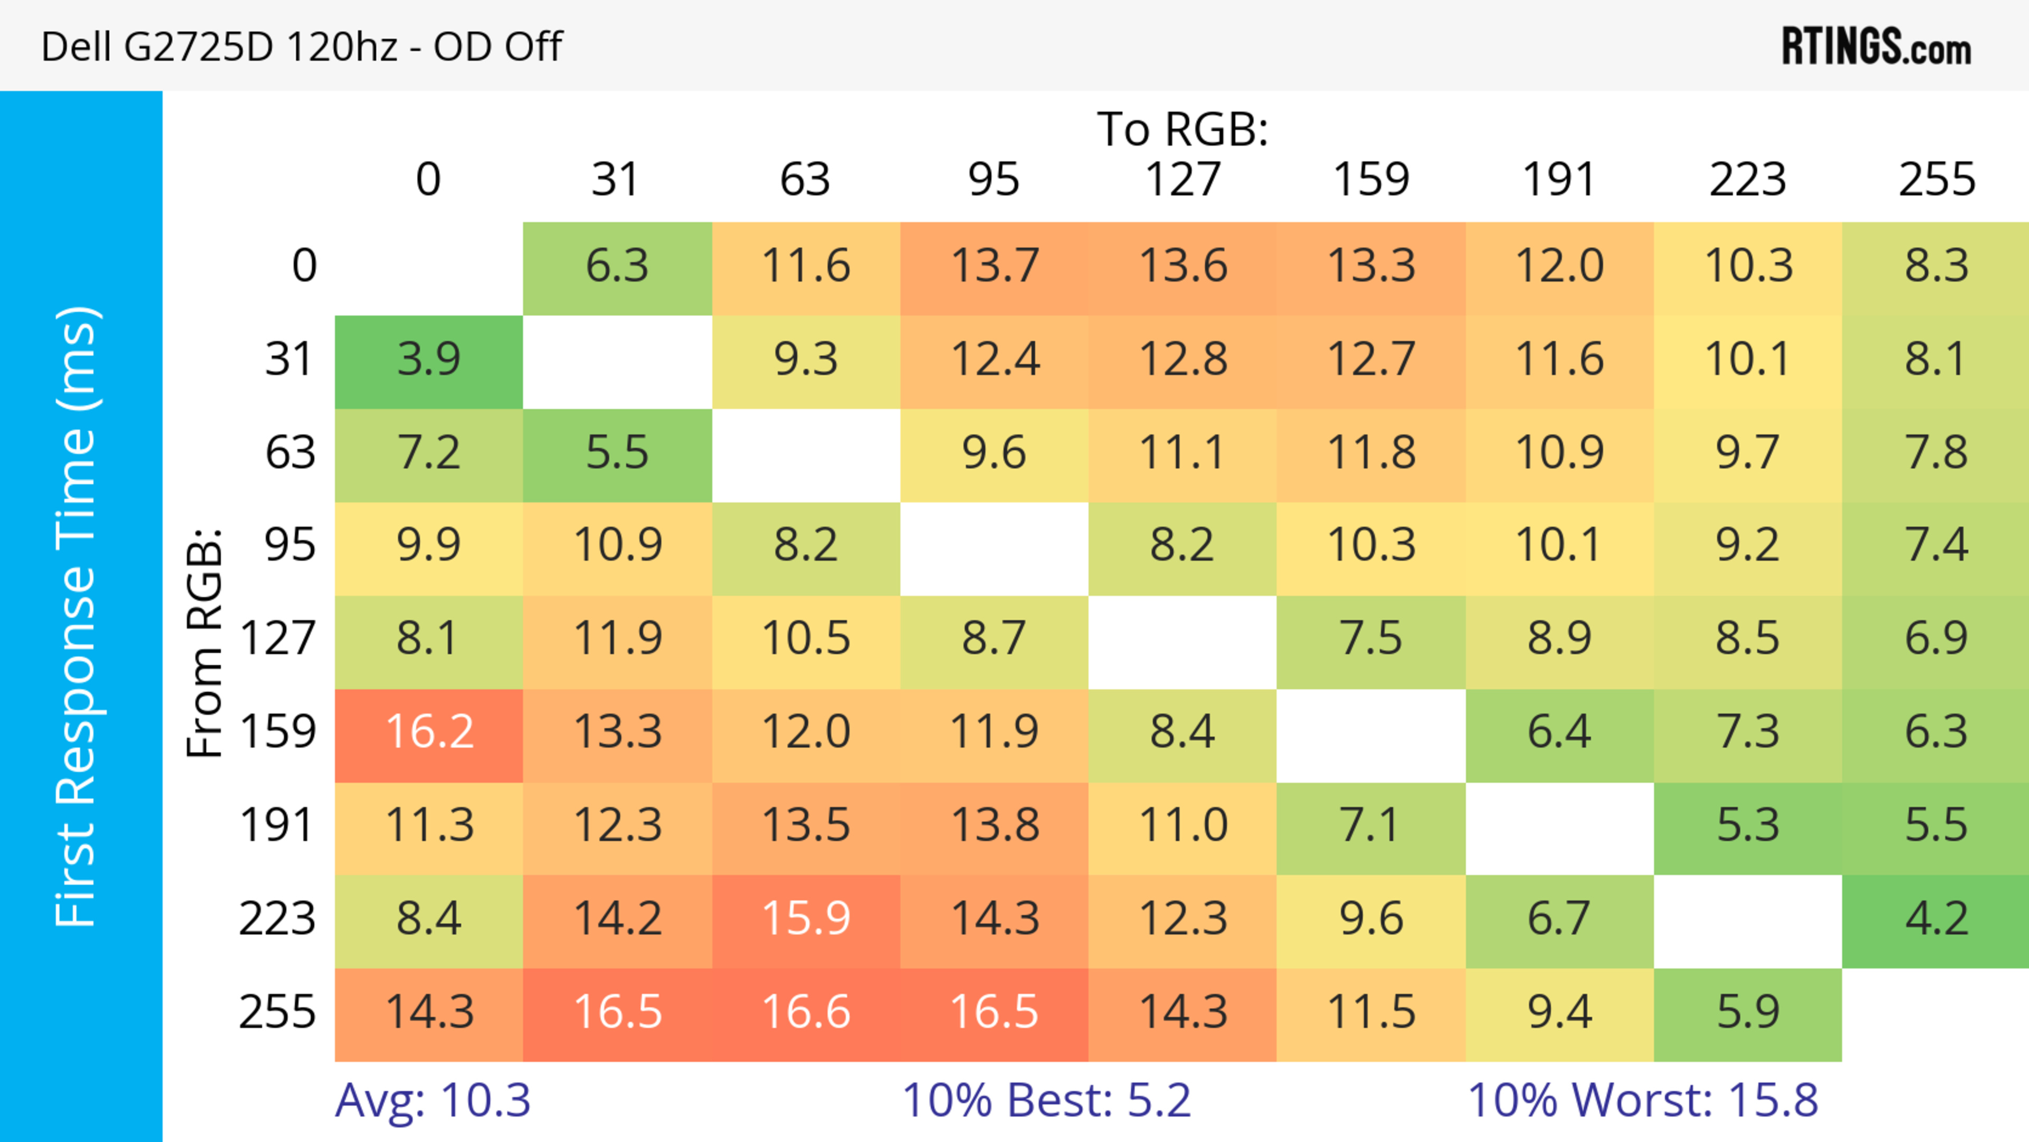Click the RTINGS.com logo
Screen dimensions: 2029x1142
pyautogui.click(x=1876, y=47)
